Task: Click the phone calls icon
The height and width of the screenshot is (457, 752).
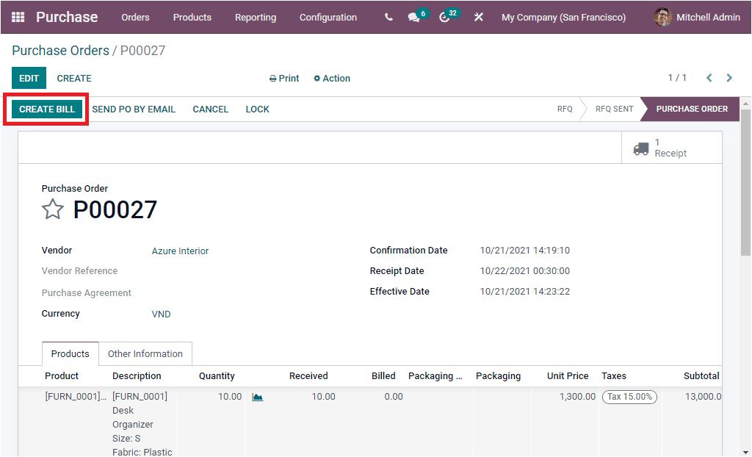Action: [x=388, y=17]
